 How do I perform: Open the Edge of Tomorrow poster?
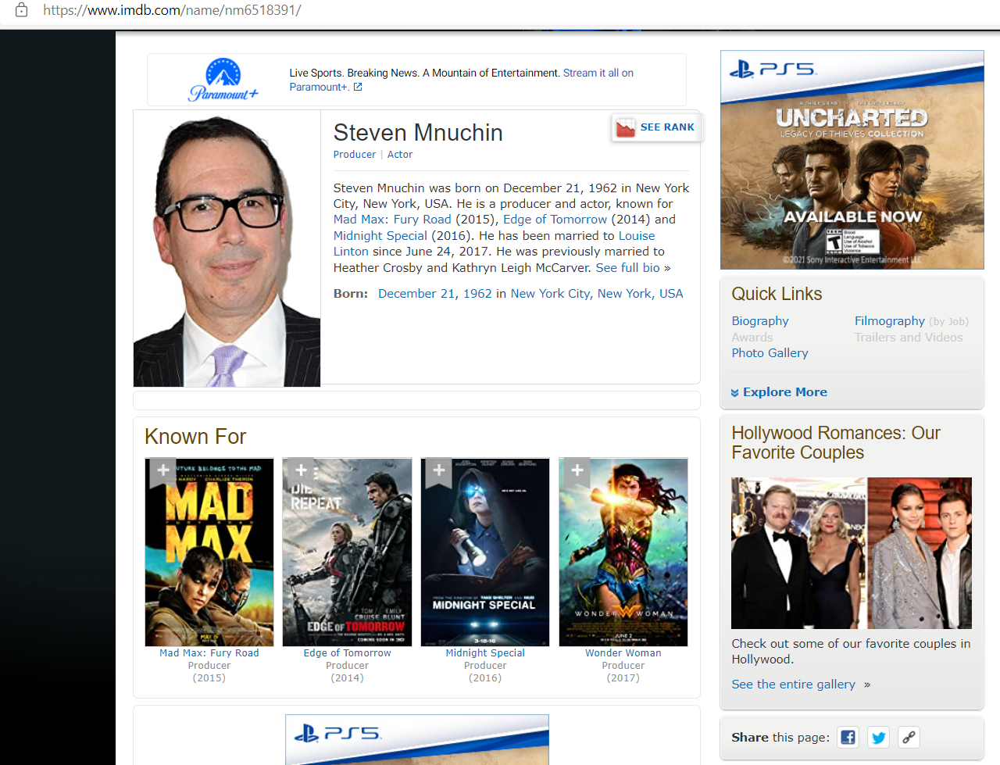pyautogui.click(x=347, y=552)
